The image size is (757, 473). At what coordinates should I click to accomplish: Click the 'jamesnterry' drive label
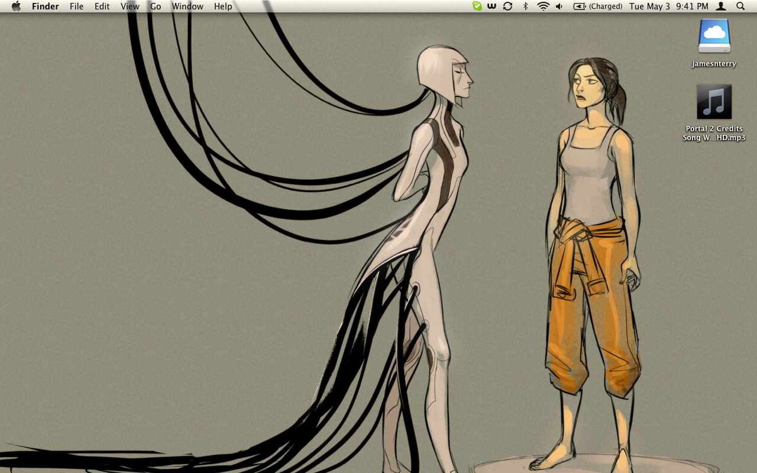point(714,64)
